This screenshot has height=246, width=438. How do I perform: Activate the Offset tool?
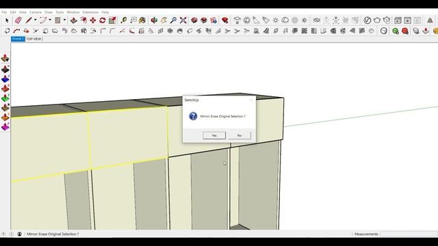pos(83,20)
